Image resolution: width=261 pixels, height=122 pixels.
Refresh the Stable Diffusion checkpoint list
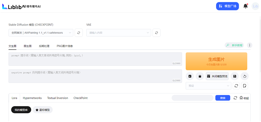78,32
